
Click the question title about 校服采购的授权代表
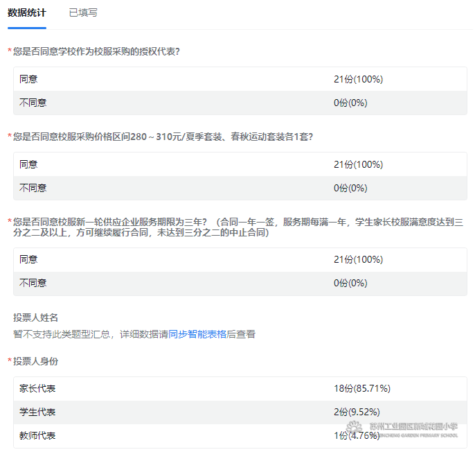pyautogui.click(x=96, y=51)
